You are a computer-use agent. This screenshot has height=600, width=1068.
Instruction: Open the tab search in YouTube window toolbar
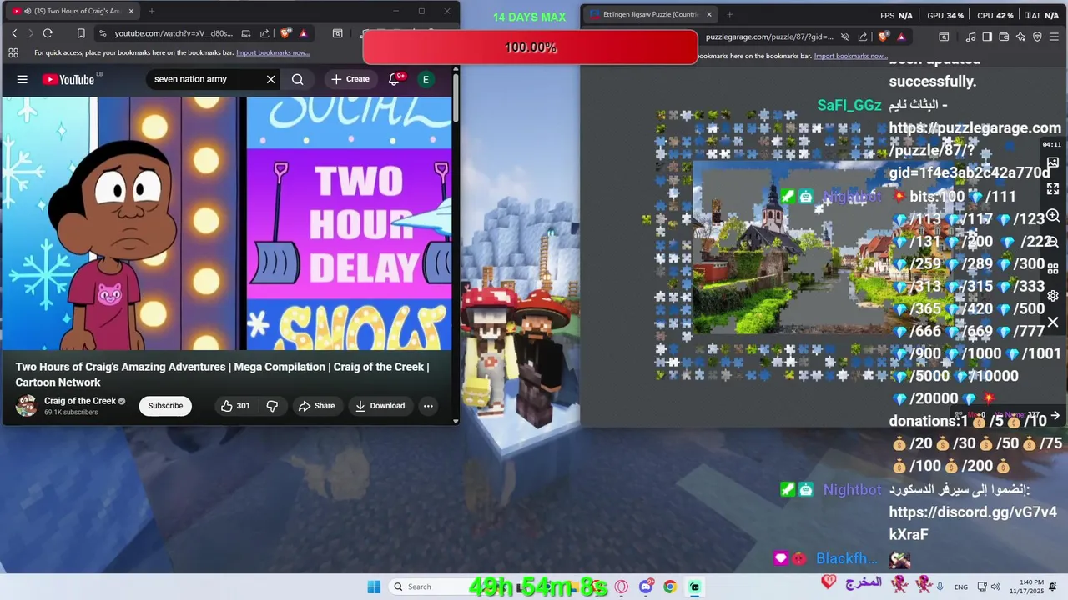click(x=338, y=33)
